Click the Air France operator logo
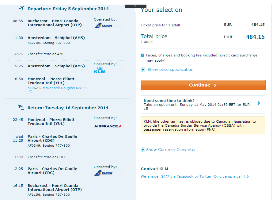This screenshot has height=200, width=273. 108,126
